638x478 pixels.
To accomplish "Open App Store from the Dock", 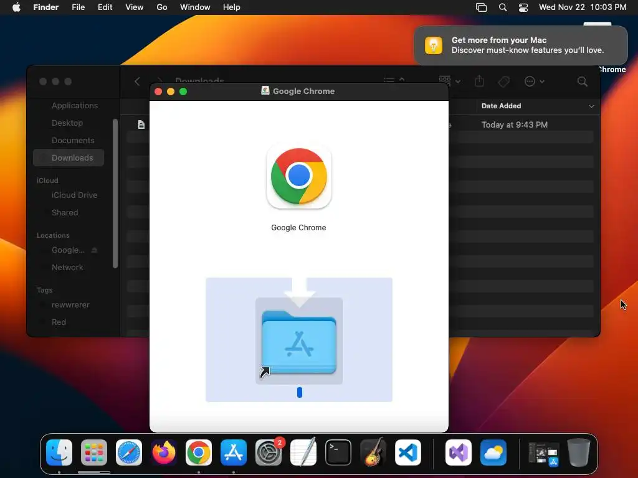I will pyautogui.click(x=234, y=452).
